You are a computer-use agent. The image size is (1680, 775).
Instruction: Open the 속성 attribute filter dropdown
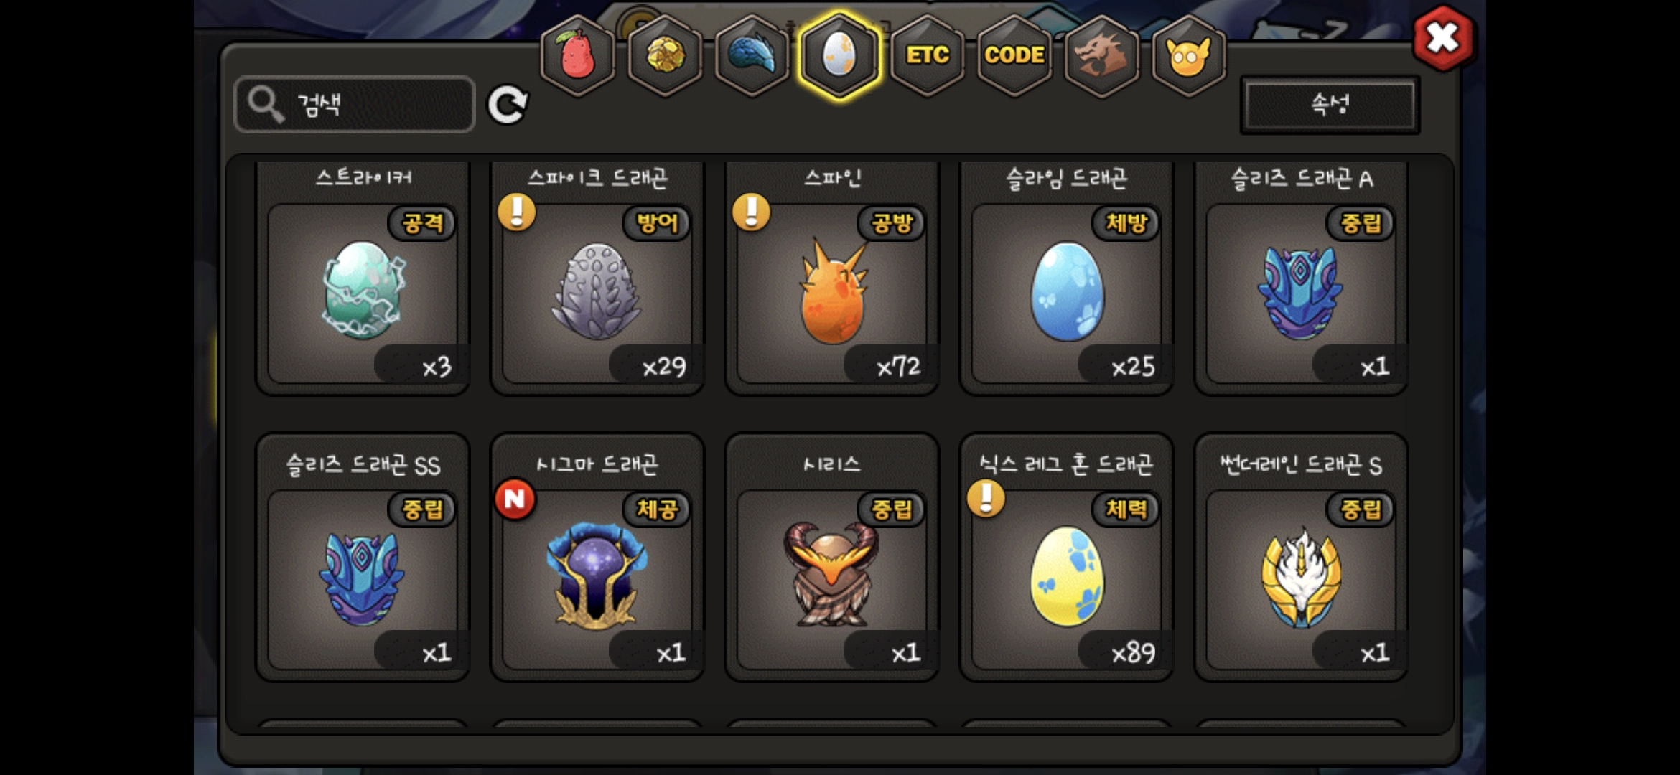(x=1330, y=105)
